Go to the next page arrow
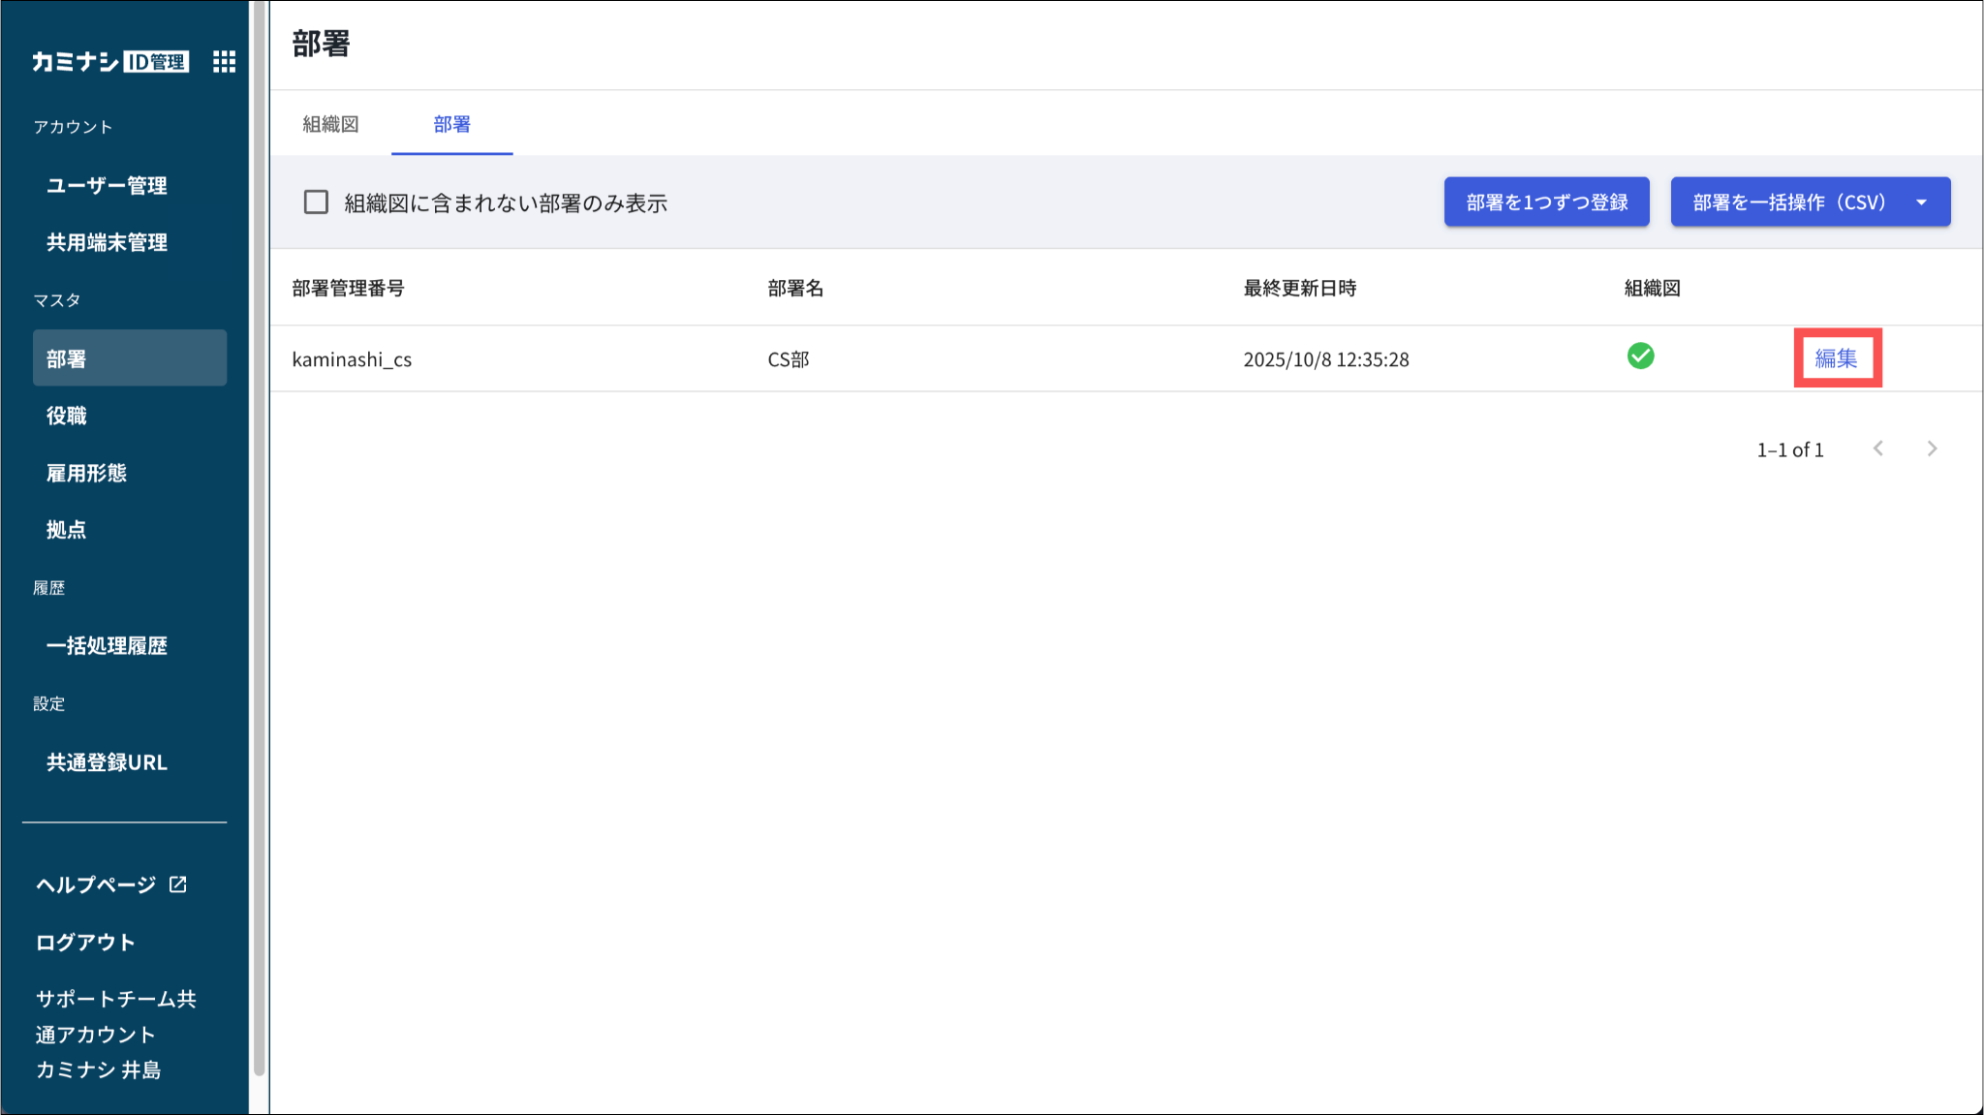1984x1115 pixels. pyautogui.click(x=1932, y=449)
